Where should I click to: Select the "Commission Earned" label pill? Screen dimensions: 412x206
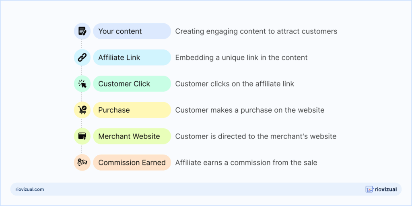click(x=132, y=163)
